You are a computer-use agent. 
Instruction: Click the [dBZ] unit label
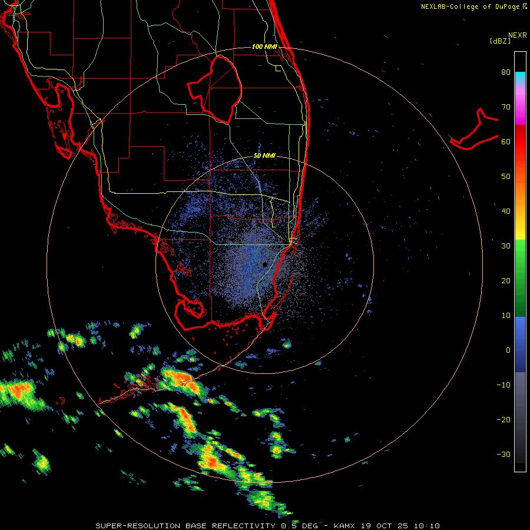point(500,41)
